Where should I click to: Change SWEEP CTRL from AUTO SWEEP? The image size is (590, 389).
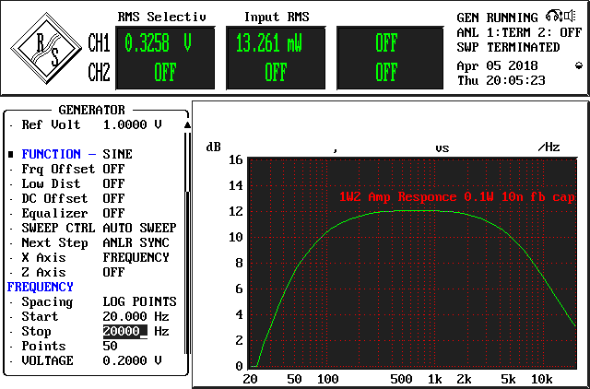pyautogui.click(x=139, y=228)
